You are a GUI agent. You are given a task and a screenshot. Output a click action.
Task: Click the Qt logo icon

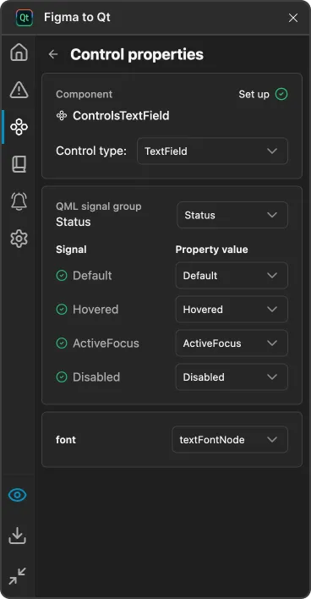[25, 18]
